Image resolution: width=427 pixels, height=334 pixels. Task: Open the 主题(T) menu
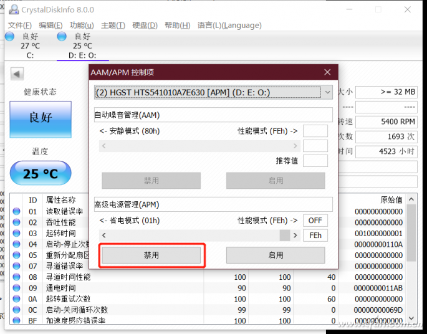click(113, 26)
